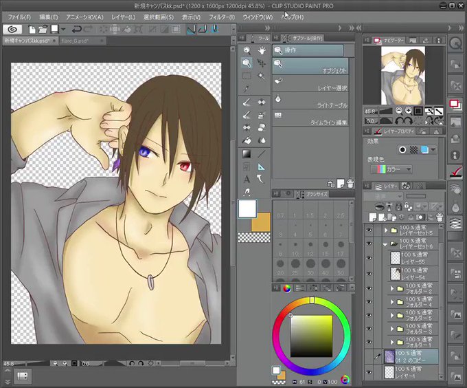Viewport: 467px width, 388px height.
Task: Hide フォルダー 4 with eye icon
Action: pos(369,302)
